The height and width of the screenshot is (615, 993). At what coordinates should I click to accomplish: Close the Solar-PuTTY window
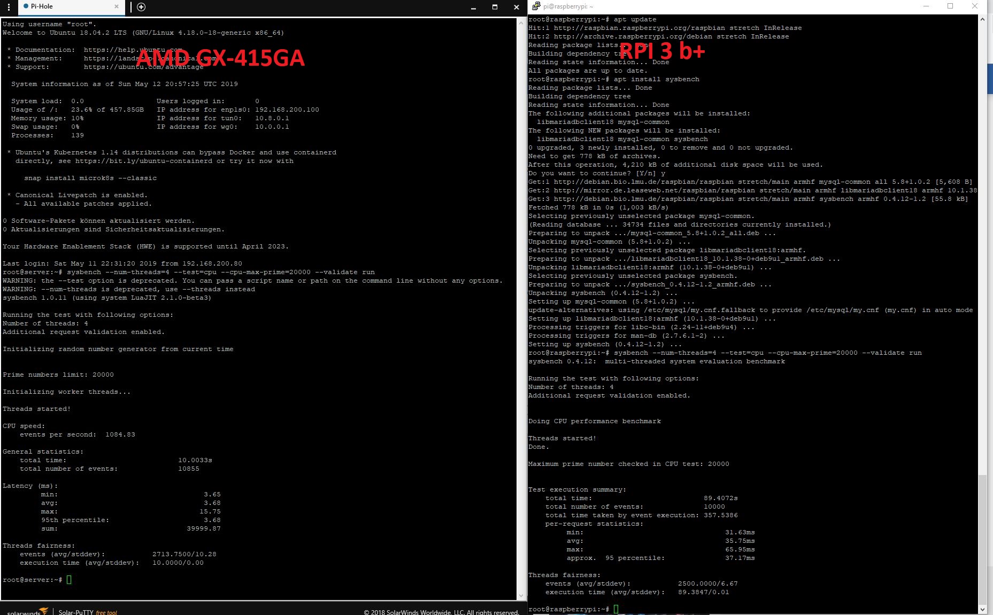coord(516,7)
